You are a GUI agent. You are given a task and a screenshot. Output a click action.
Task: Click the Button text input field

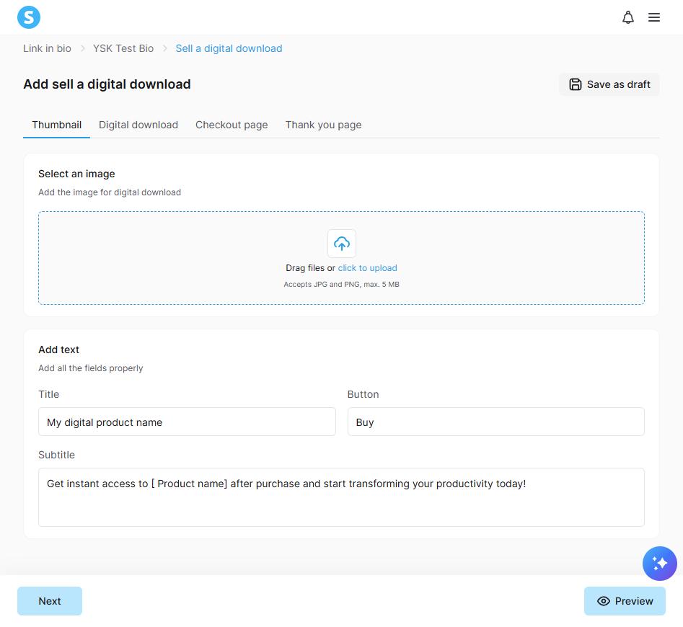[495, 422]
